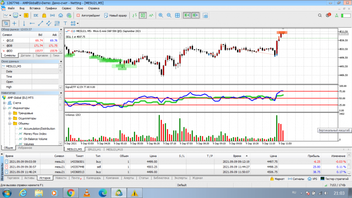Toggle the Algotrading button

(x=88, y=15)
